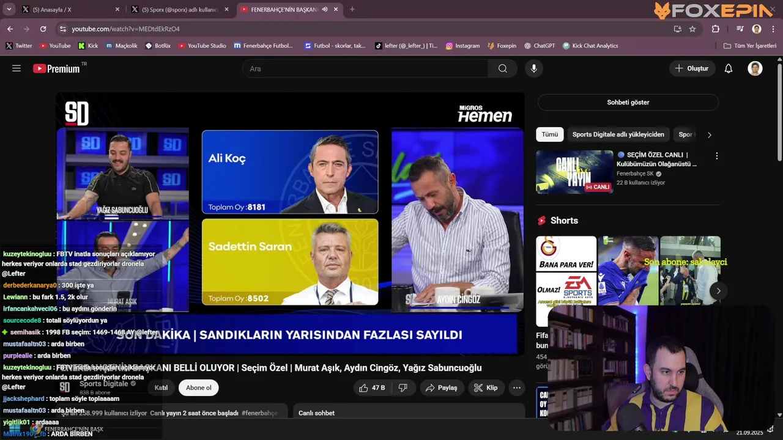Click the Klip clip button

point(486,387)
